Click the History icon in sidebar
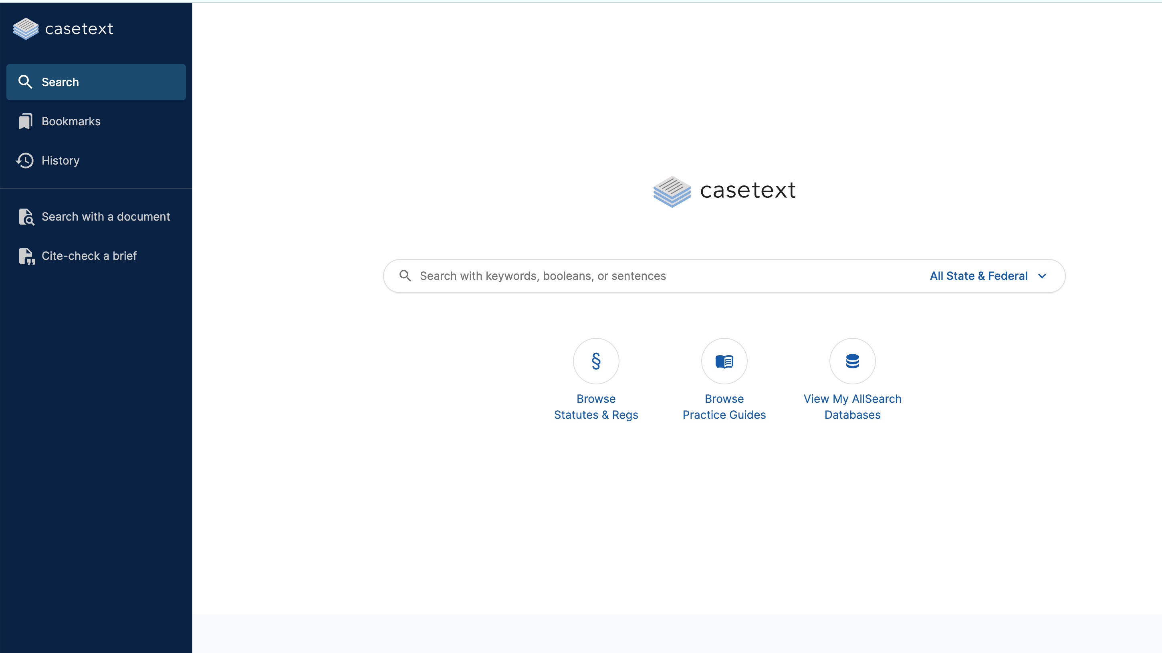This screenshot has width=1162, height=653. (26, 160)
